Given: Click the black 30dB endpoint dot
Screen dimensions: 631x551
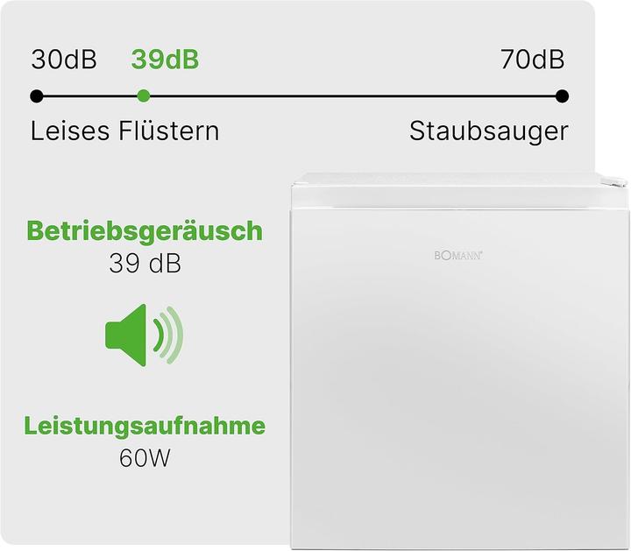Looking at the screenshot, I should [x=37, y=96].
